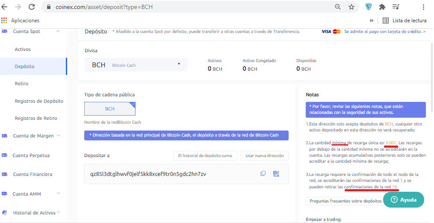Reload the page with refresh icon
Image resolution: width=434 pixels, height=223 pixels.
coord(32,7)
